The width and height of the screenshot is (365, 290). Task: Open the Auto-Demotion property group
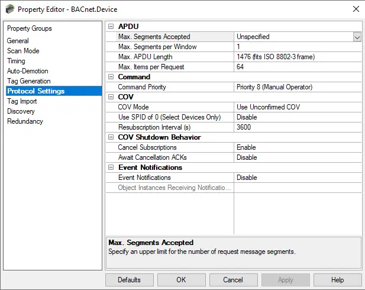pos(27,71)
